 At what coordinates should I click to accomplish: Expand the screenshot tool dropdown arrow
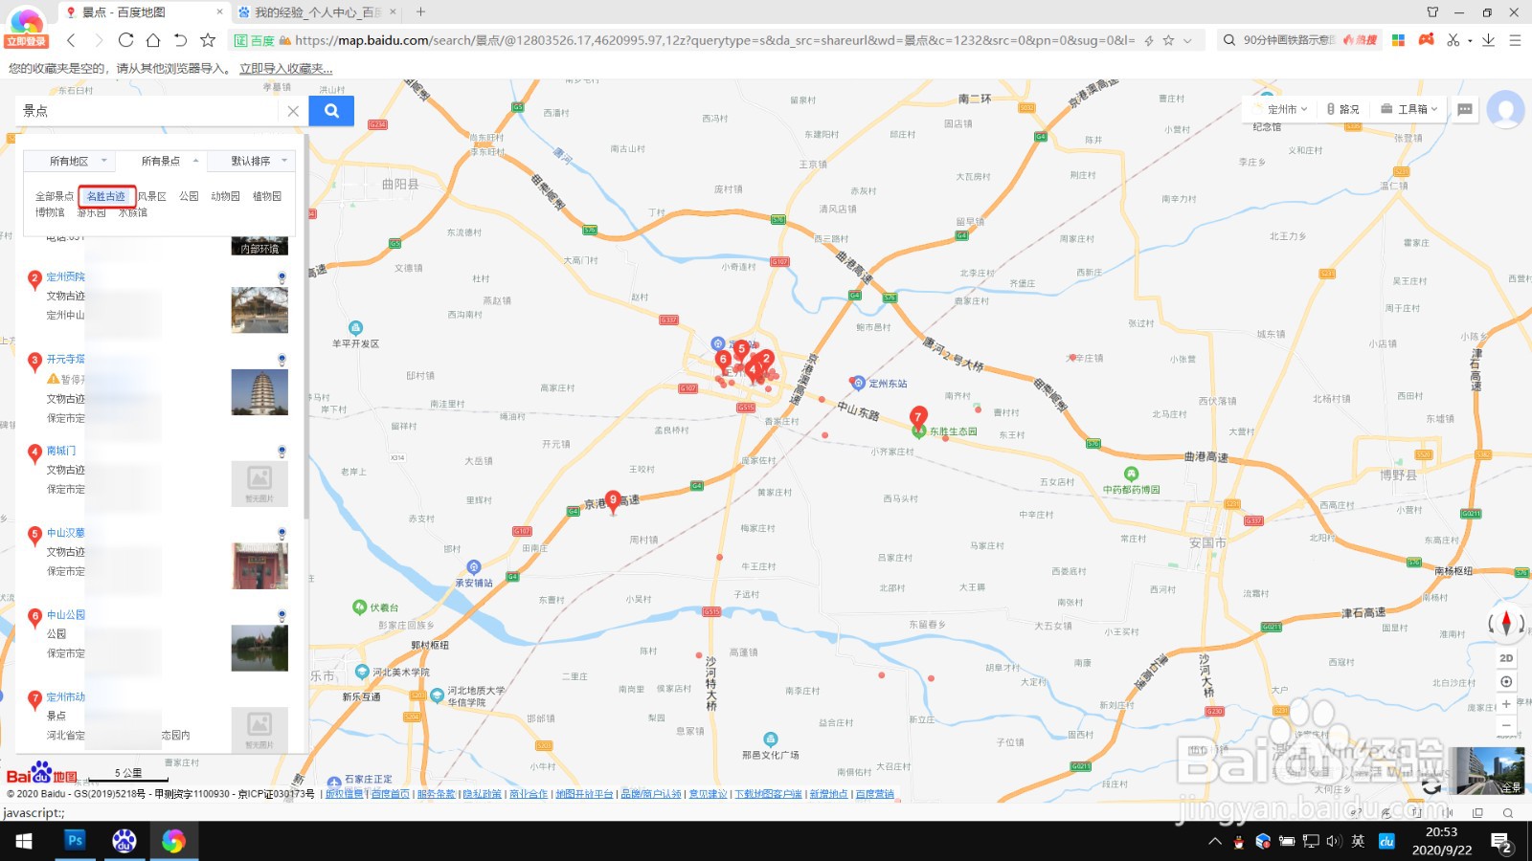1470,41
